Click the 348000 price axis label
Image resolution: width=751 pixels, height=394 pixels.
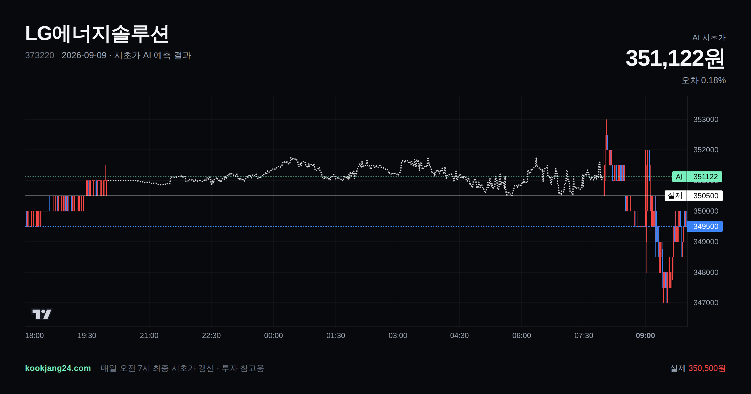pos(706,272)
